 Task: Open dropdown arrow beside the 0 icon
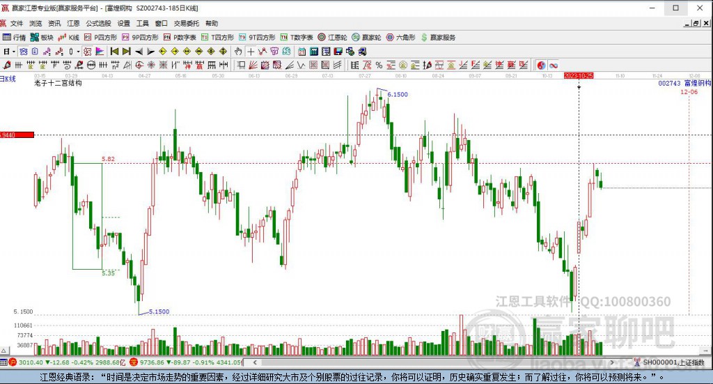(x=78, y=52)
